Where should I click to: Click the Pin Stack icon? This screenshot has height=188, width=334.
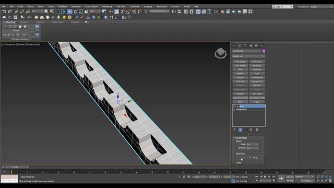click(234, 130)
